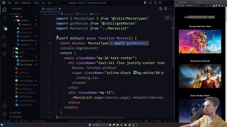The height and width of the screenshot is (127, 227).
Task: Toggle primary side bar layout icon
Action: [x=145, y=2]
